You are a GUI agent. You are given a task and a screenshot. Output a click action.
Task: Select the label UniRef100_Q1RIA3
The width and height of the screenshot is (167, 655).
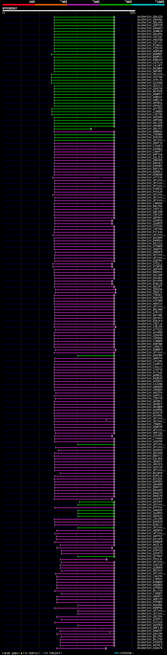(x=150, y=548)
